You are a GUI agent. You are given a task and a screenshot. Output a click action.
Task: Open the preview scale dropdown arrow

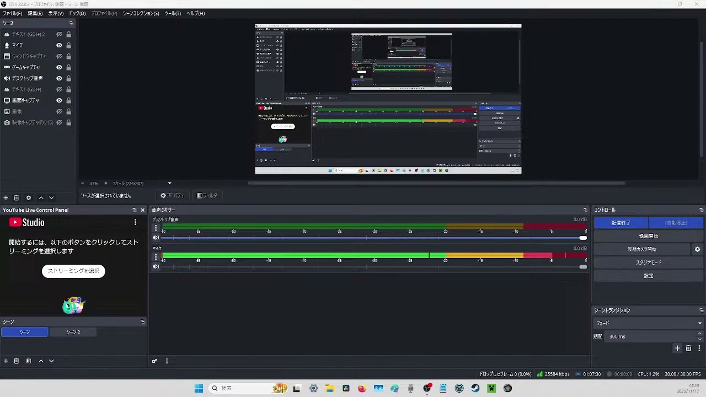(x=169, y=183)
